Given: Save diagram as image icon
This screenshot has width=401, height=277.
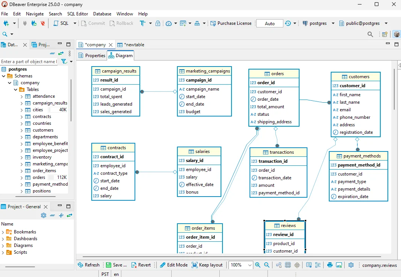Looking at the screenshot, I should point(339,265).
